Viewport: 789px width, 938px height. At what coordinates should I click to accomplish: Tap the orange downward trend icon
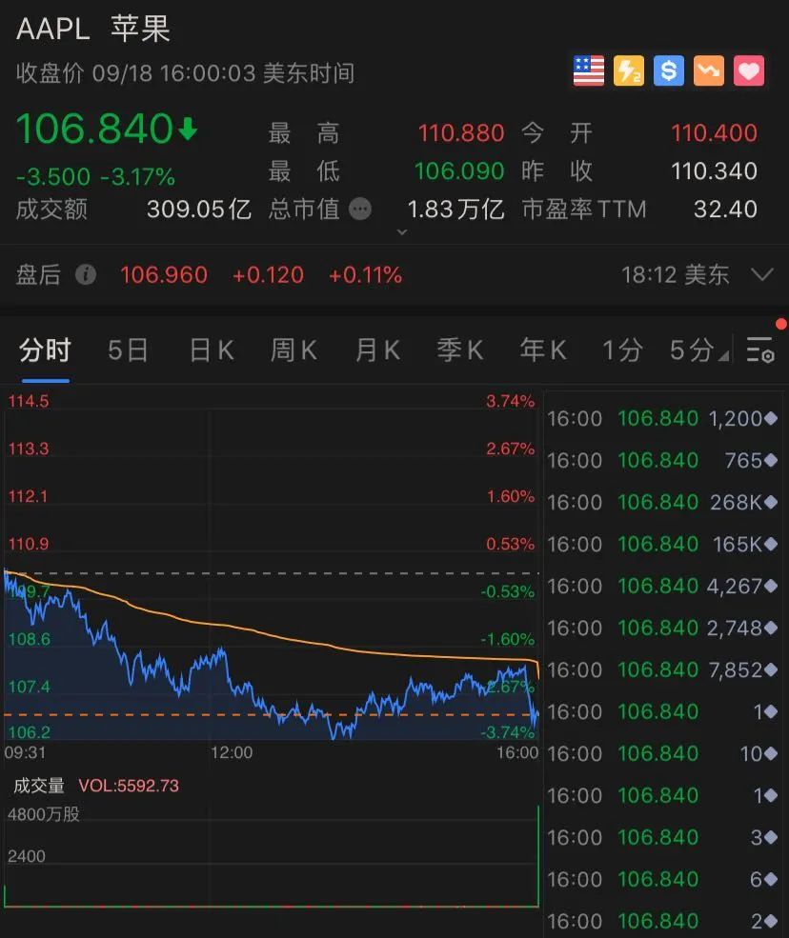pyautogui.click(x=709, y=71)
